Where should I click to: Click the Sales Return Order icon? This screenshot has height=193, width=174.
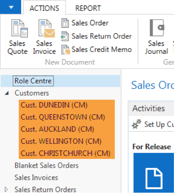(65, 36)
